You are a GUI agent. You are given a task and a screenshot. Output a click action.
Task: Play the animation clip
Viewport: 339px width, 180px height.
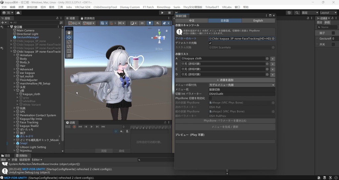92,127
